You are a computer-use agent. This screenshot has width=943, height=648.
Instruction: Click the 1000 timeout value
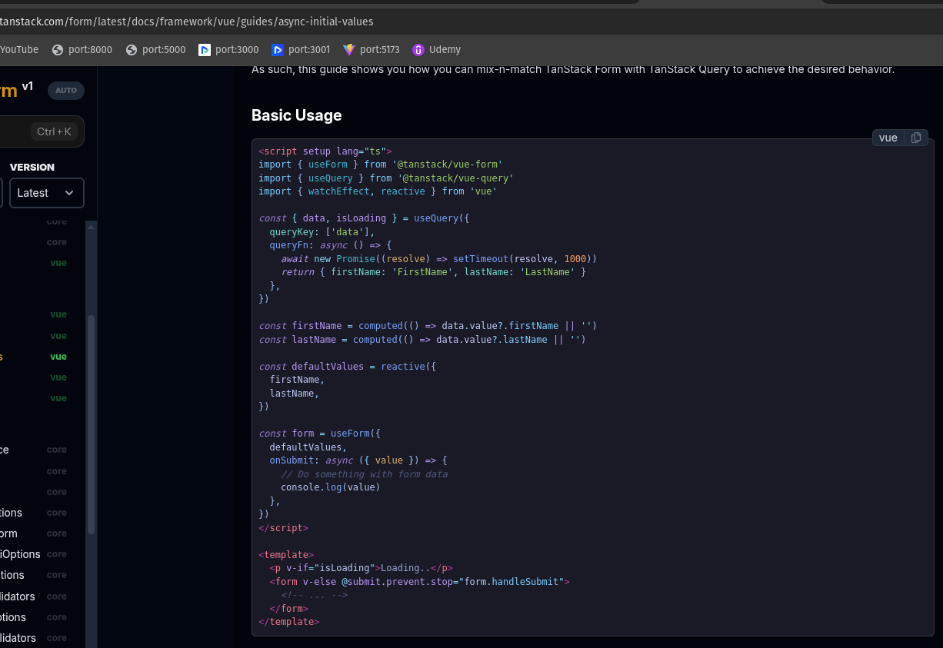point(575,259)
